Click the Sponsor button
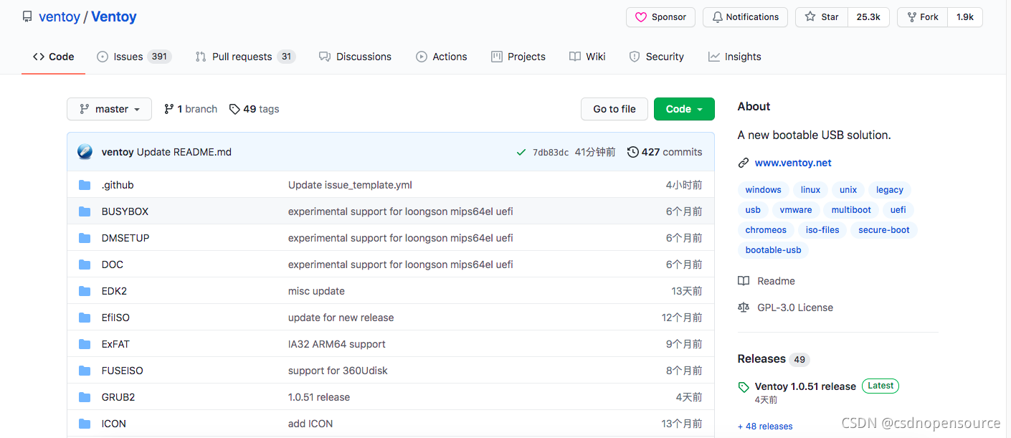This screenshot has width=1011, height=438. coord(660,17)
